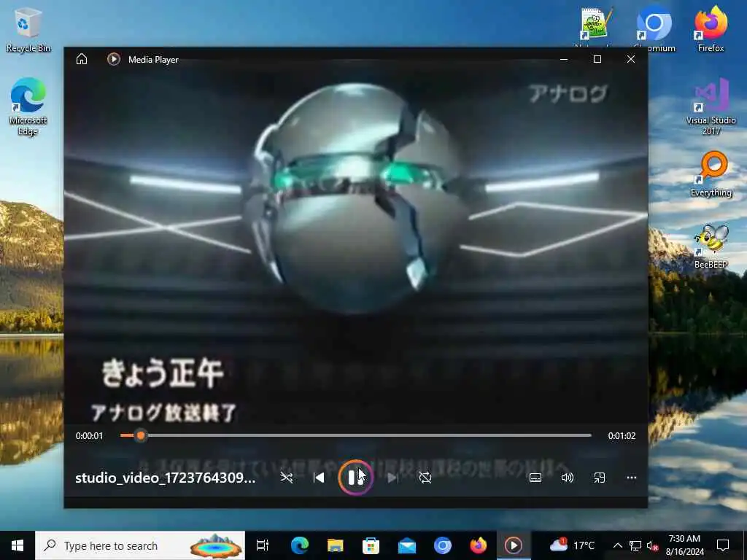Launch Edge from the taskbar
Image resolution: width=747 pixels, height=560 pixels.
point(300,545)
